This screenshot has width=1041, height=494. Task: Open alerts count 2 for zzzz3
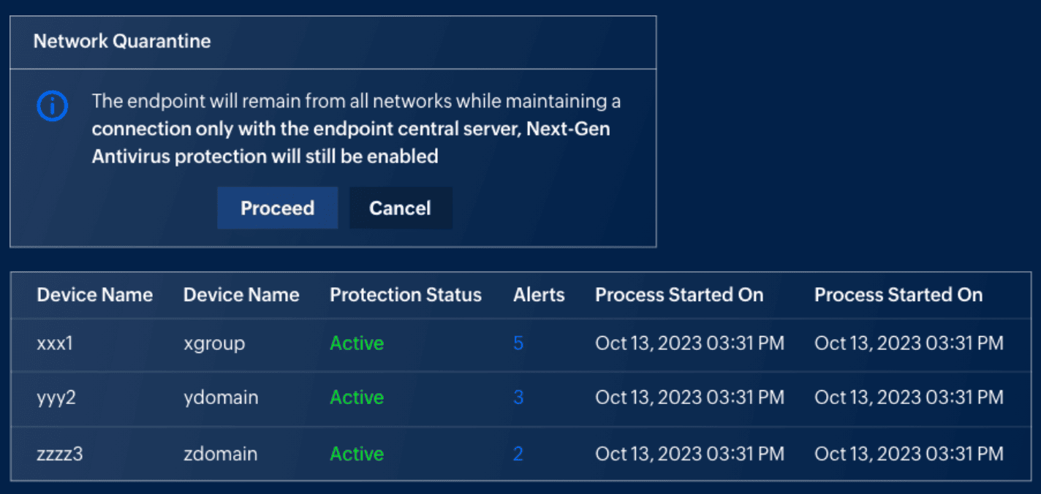pyautogui.click(x=518, y=454)
